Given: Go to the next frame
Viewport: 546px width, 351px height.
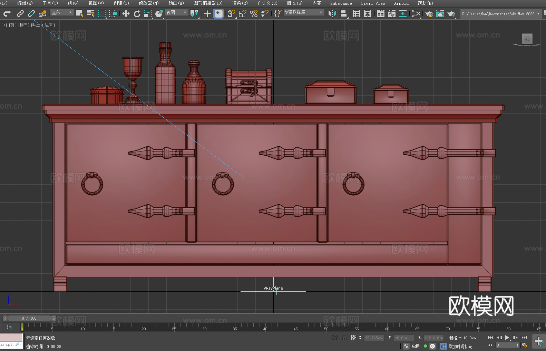Looking at the screenshot, I should pyautogui.click(x=516, y=338).
